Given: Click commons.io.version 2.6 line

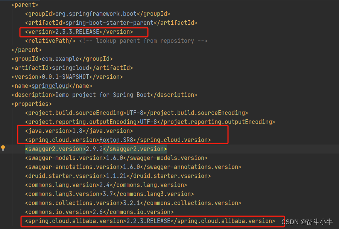Looking at the screenshot, I should pos(99,212).
